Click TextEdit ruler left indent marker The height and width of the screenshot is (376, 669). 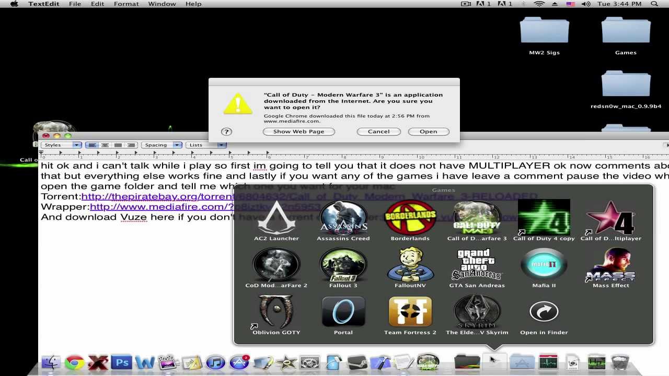pyautogui.click(x=42, y=154)
